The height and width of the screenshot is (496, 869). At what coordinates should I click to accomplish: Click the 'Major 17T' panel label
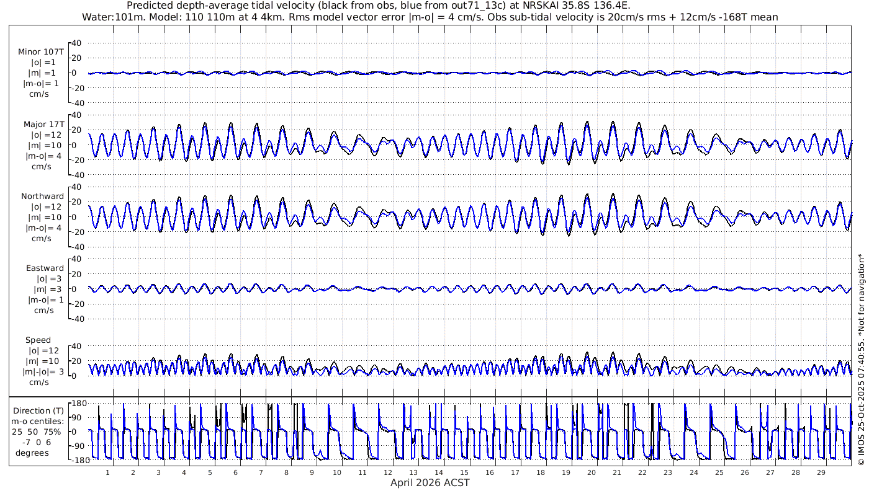(x=41, y=125)
